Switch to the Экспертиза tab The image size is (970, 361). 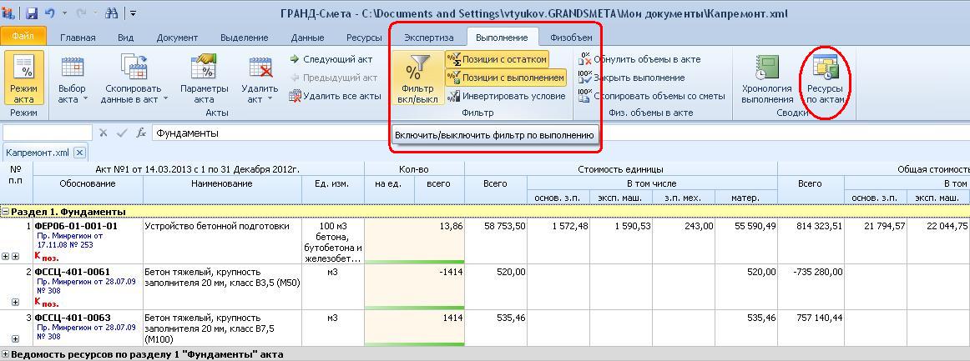[x=429, y=38]
